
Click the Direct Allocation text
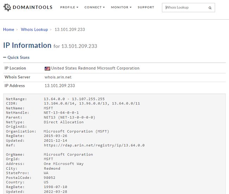click(x=64, y=122)
